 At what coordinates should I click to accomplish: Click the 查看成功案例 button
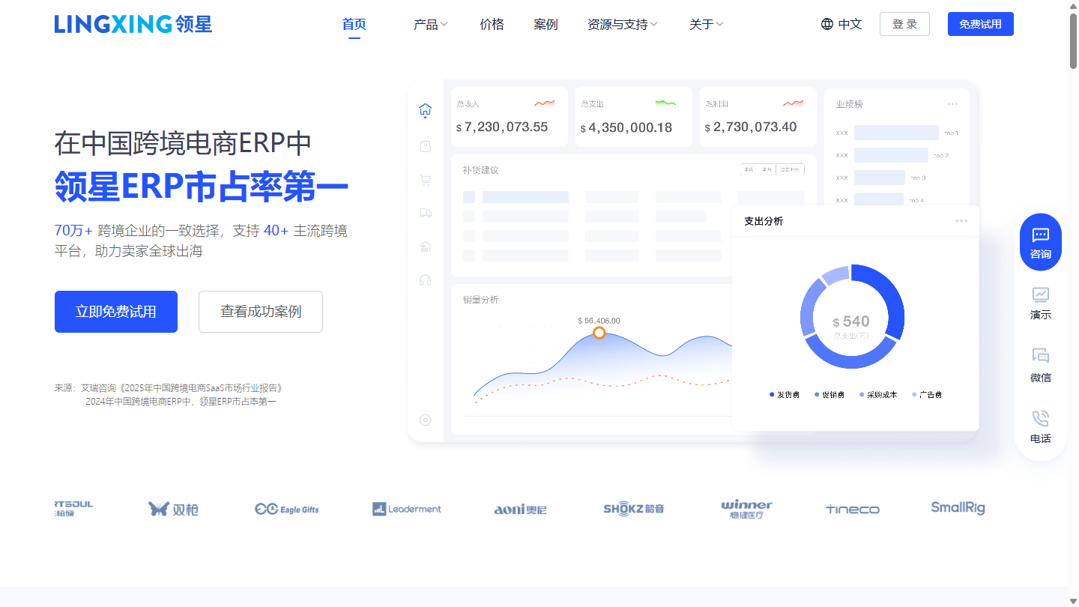261,312
